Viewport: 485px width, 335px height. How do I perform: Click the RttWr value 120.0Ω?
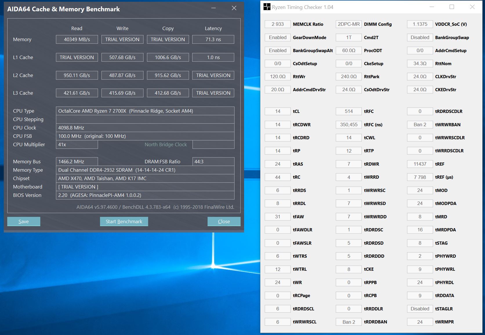coord(278,77)
